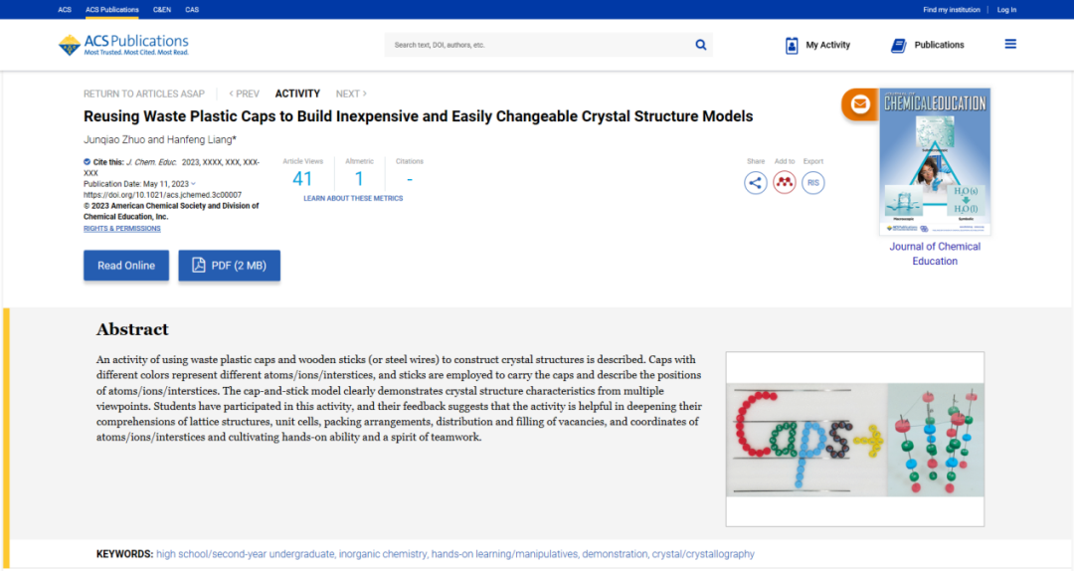Return to Articles ASAP

pyautogui.click(x=144, y=94)
